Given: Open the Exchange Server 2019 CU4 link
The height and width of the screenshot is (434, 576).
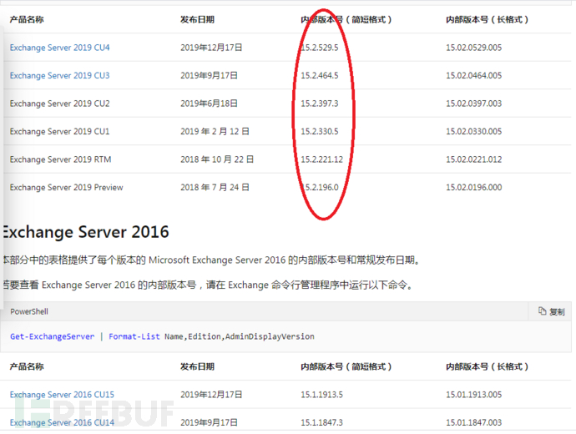Looking at the screenshot, I should [59, 48].
